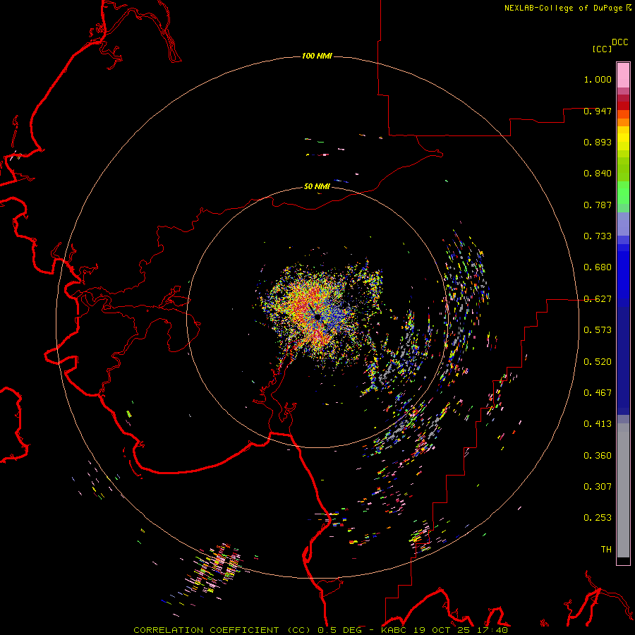Click the TH threshold label
Image resolution: width=635 pixels, height=635 pixels.
coord(606,550)
